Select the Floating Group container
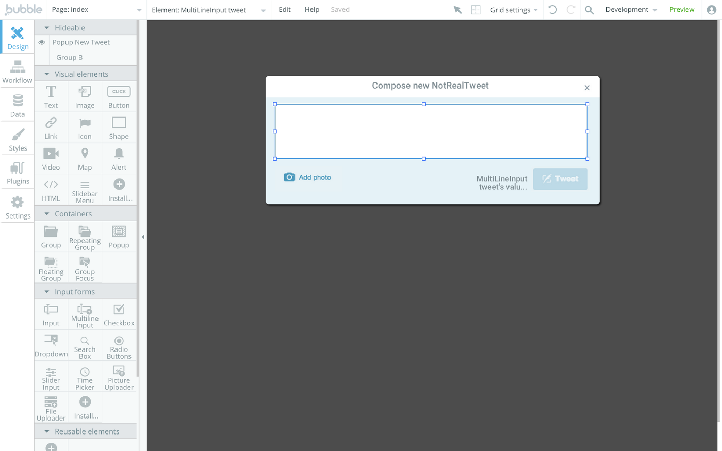722x451 pixels. click(x=51, y=267)
